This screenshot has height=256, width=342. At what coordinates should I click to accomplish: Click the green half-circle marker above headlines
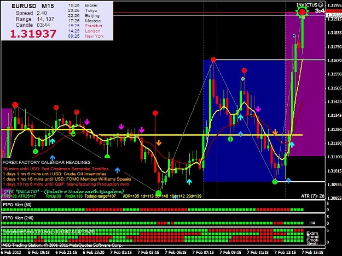click(x=107, y=156)
